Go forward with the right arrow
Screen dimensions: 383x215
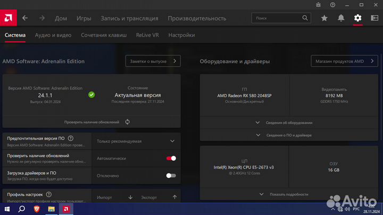(x=42, y=18)
